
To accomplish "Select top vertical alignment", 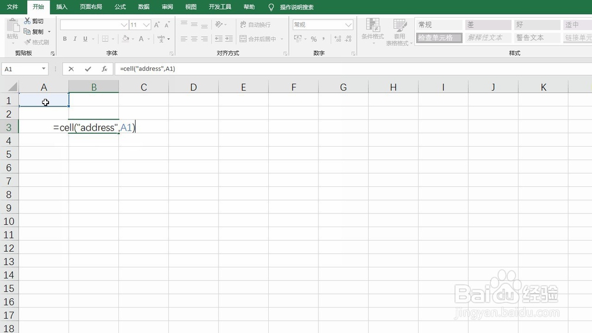I will (x=184, y=24).
